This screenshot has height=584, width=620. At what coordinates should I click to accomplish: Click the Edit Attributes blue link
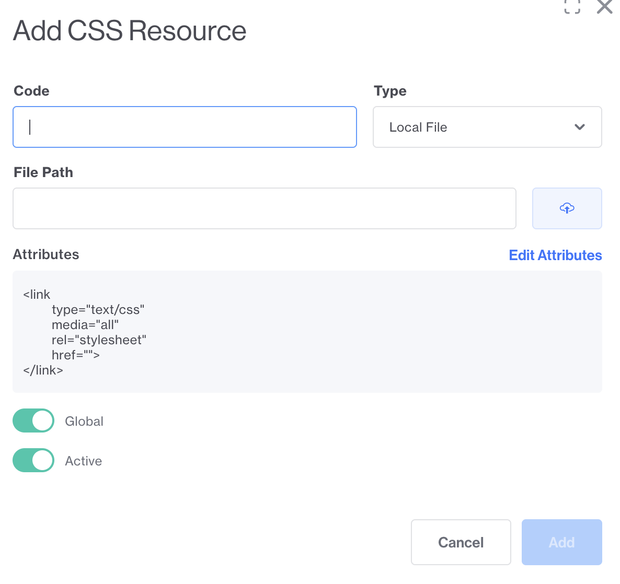tap(555, 255)
